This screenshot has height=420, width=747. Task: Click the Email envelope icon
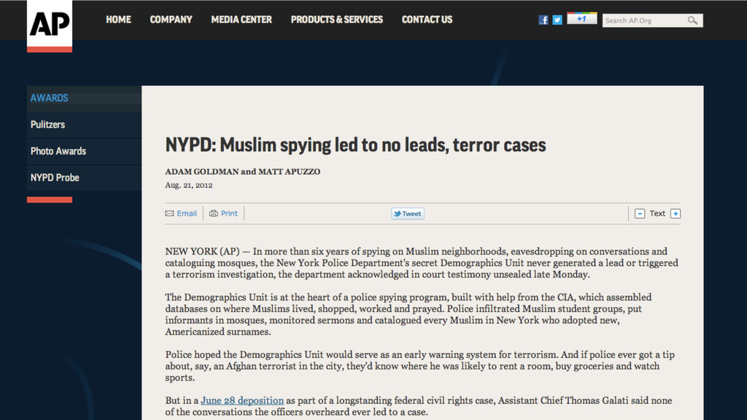[x=169, y=214]
